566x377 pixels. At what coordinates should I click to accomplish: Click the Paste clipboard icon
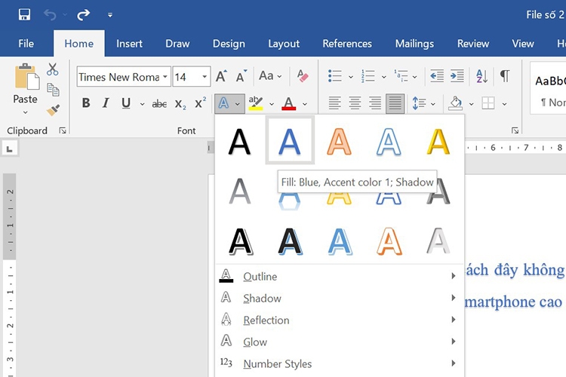click(26, 77)
